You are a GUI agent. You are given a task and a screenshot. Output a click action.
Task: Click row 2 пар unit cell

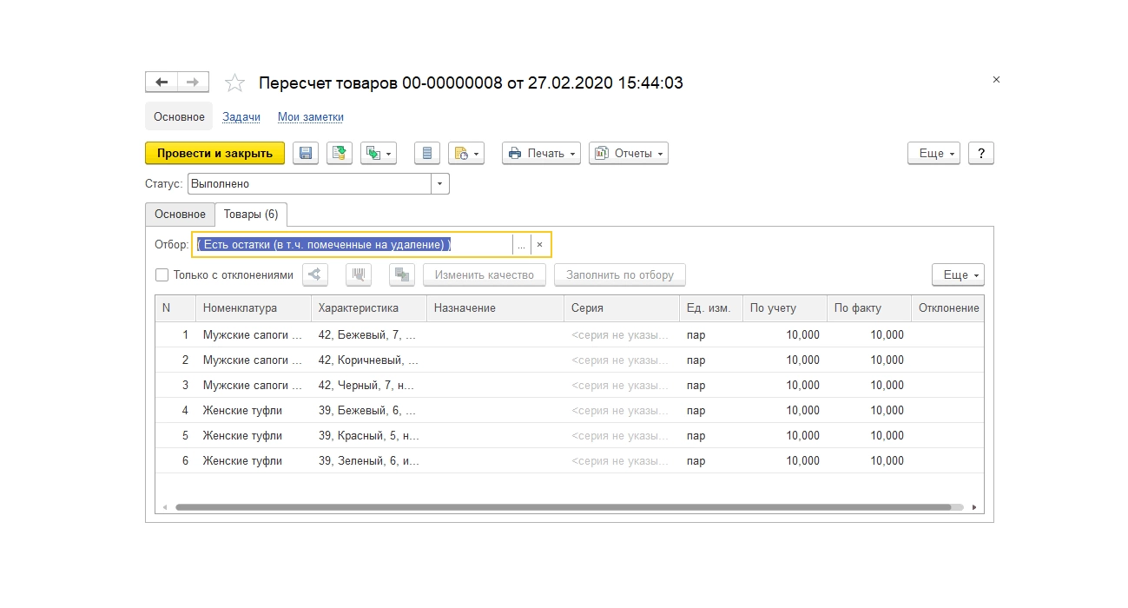pyautogui.click(x=711, y=360)
